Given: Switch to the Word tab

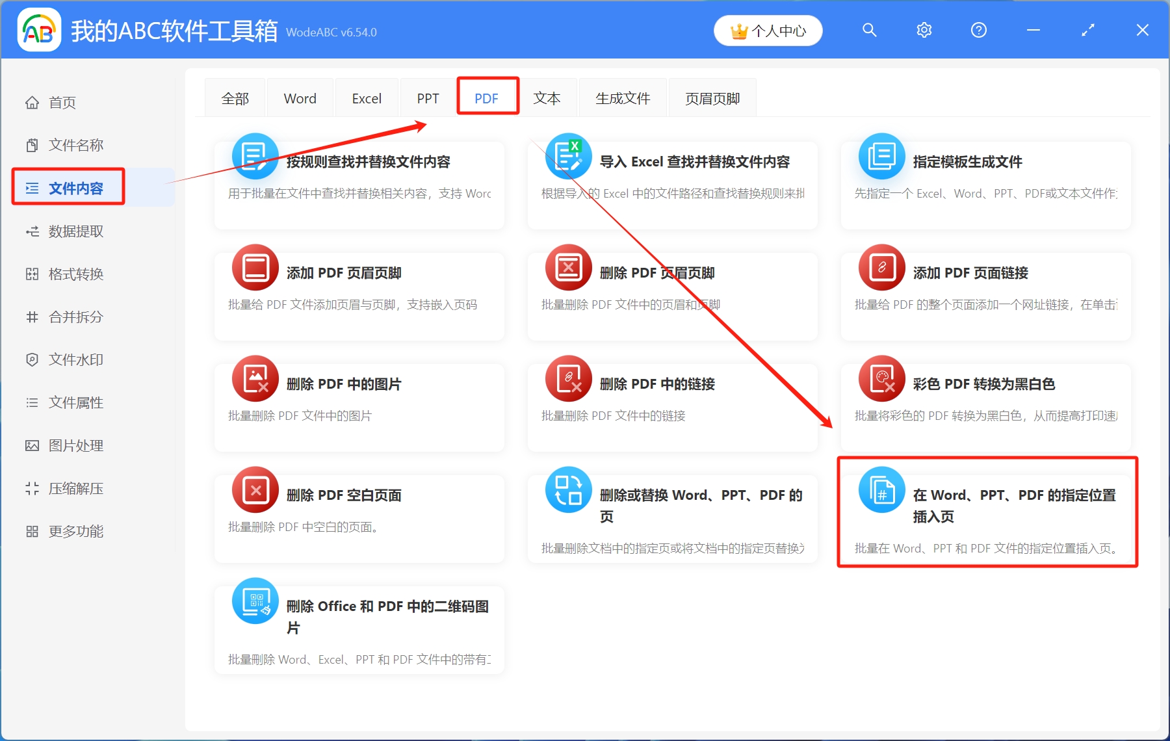Looking at the screenshot, I should pos(300,97).
